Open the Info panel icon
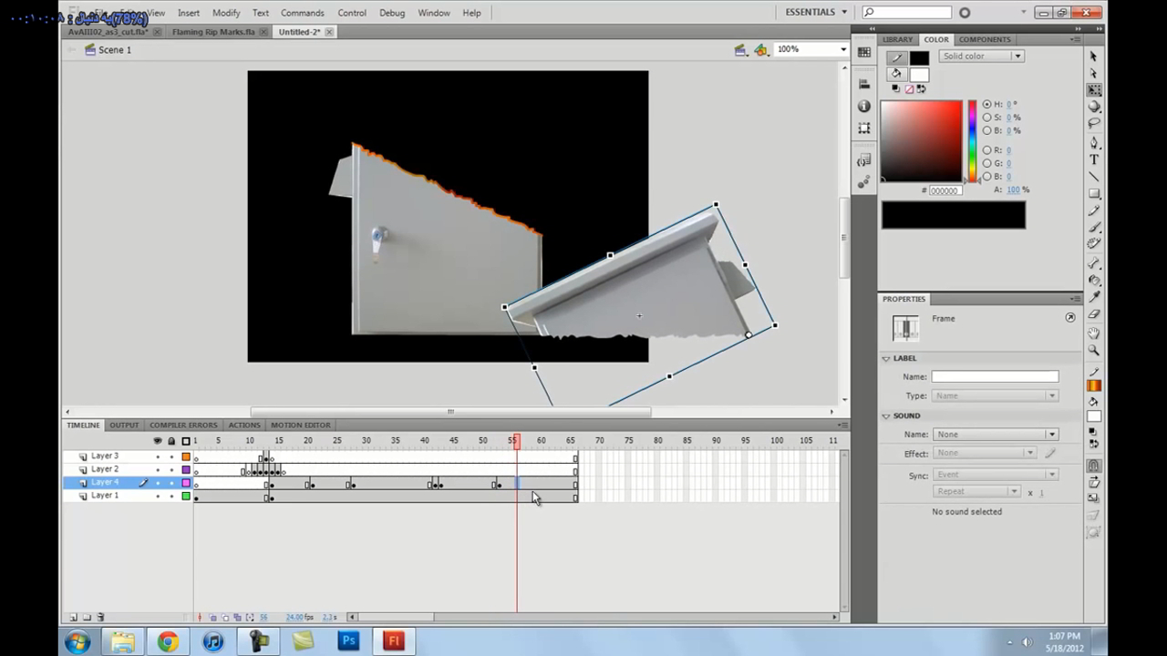1167x656 pixels. [864, 107]
